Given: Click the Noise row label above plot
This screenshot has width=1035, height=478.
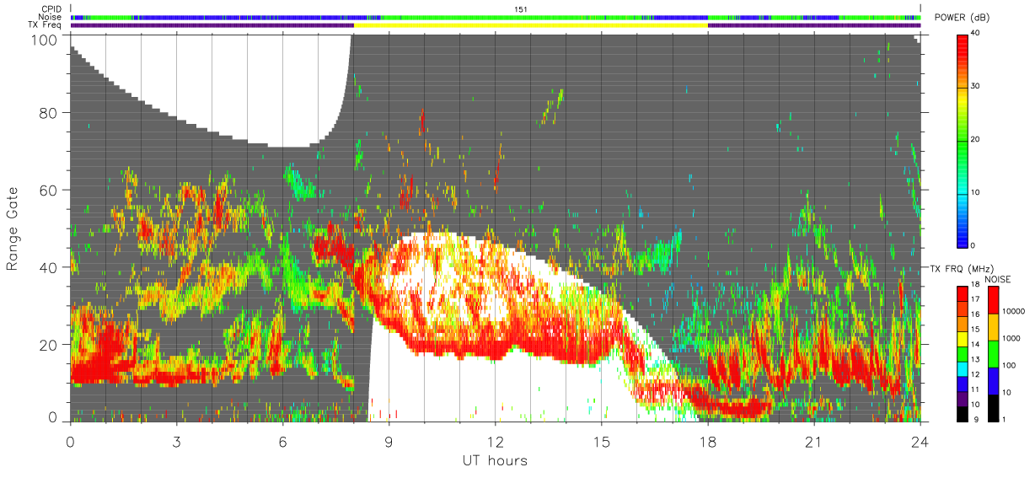Looking at the screenshot, I should tap(50, 16).
